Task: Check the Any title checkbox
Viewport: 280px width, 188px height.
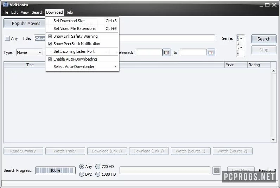Action: coord(7,38)
